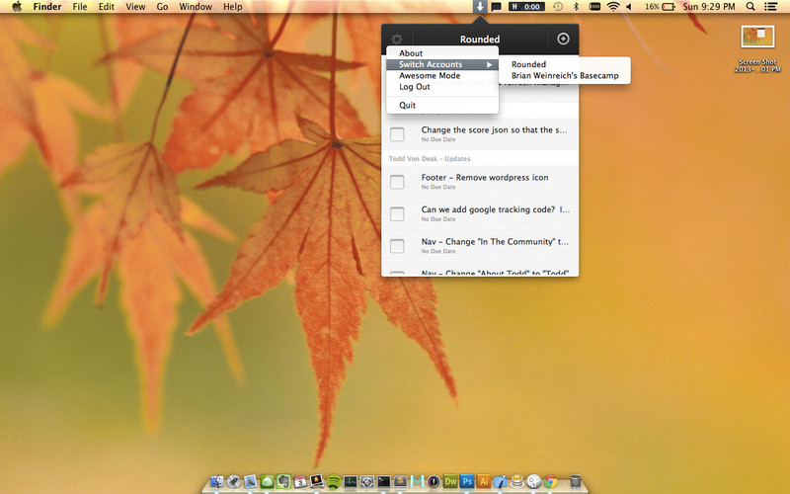Open the chat bubble menu bar icon
Screen dimensions: 790x494
coord(497,7)
